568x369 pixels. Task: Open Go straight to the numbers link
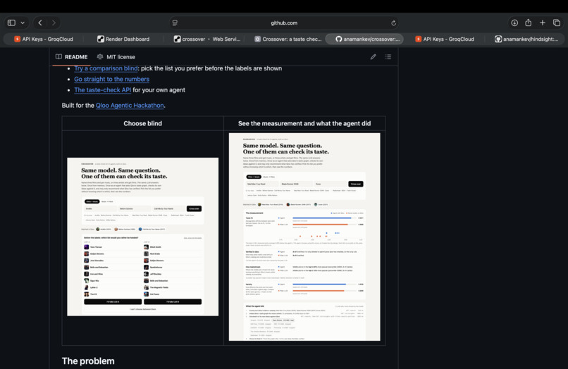tap(111, 79)
